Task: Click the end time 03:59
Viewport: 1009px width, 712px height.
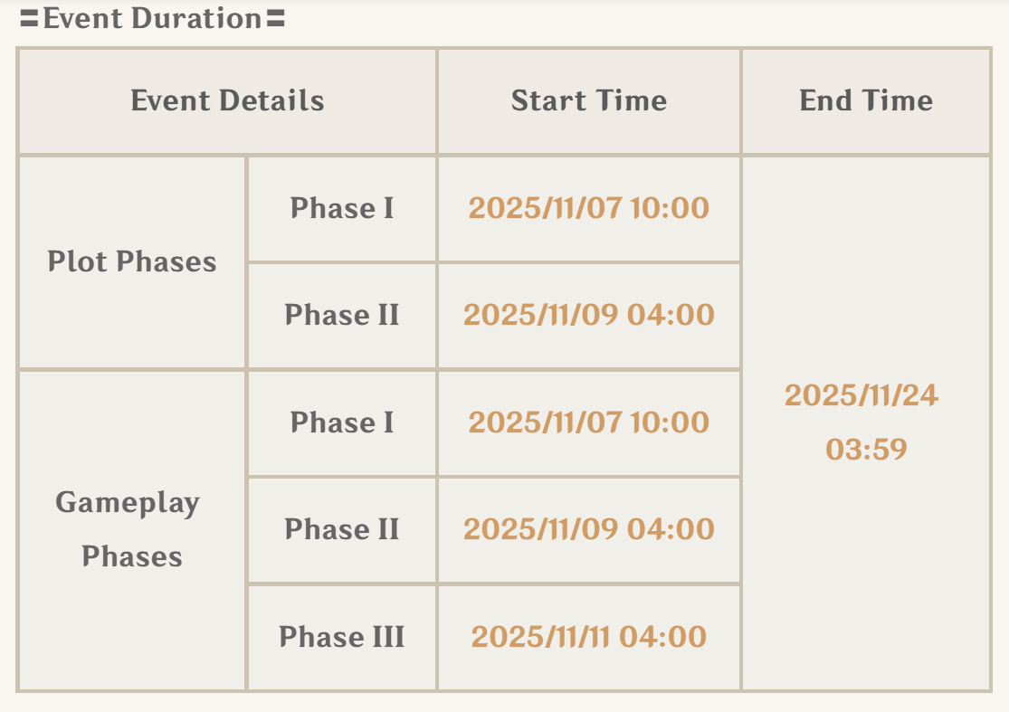Action: [866, 450]
